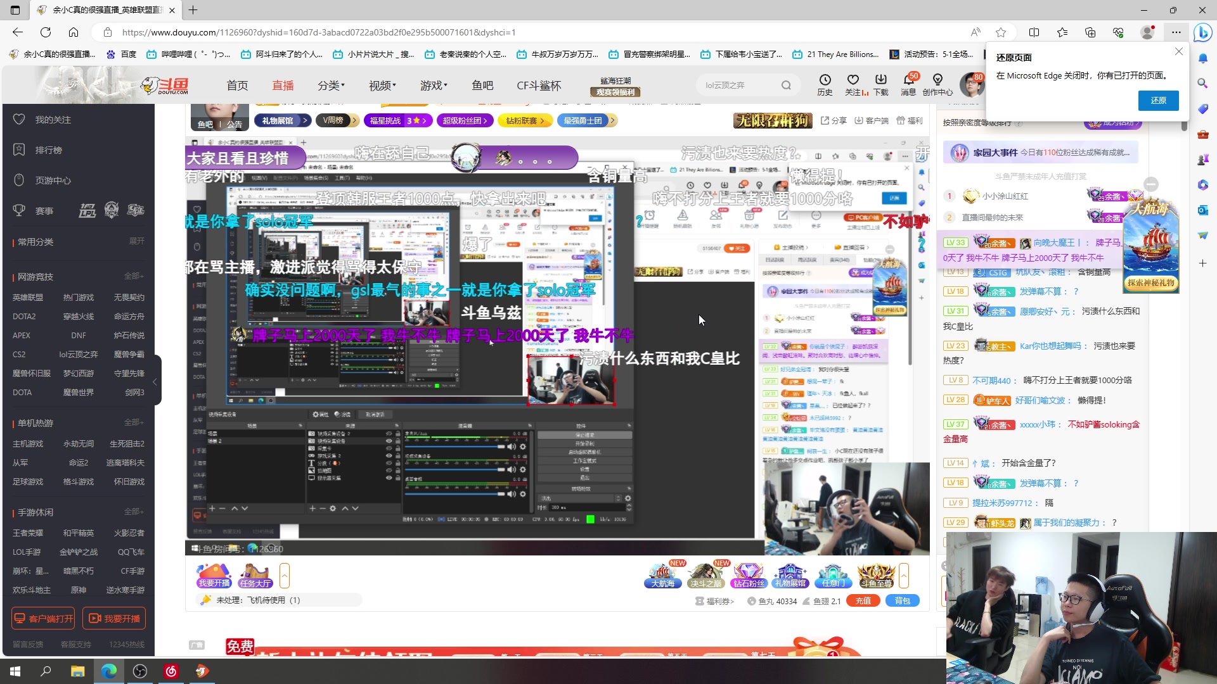Click the orange 充值 recharge button
The width and height of the screenshot is (1217, 684).
pos(863,600)
